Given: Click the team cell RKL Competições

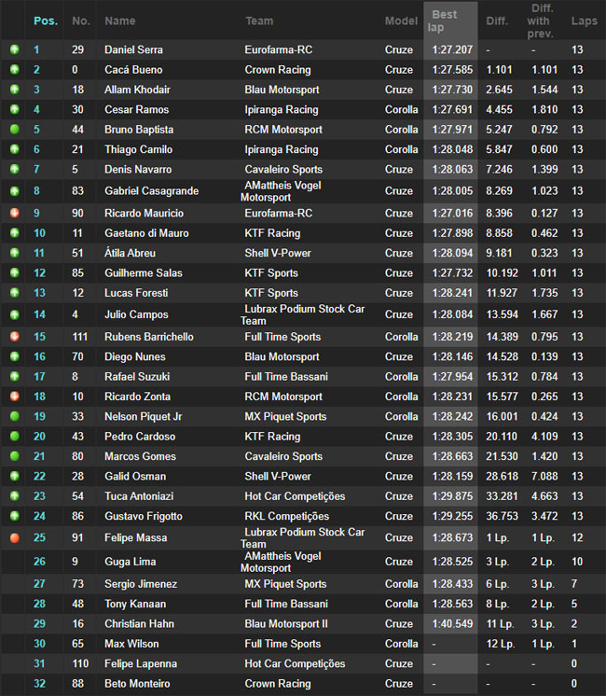Looking at the screenshot, I should pos(286,516).
